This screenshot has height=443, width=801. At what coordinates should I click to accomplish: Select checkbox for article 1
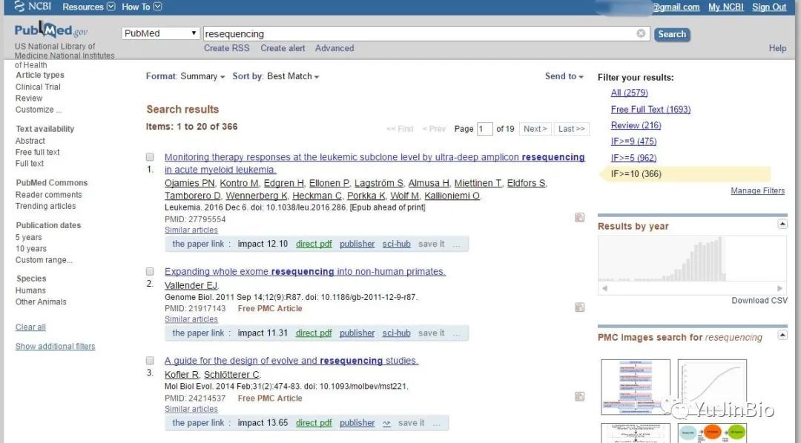point(150,157)
